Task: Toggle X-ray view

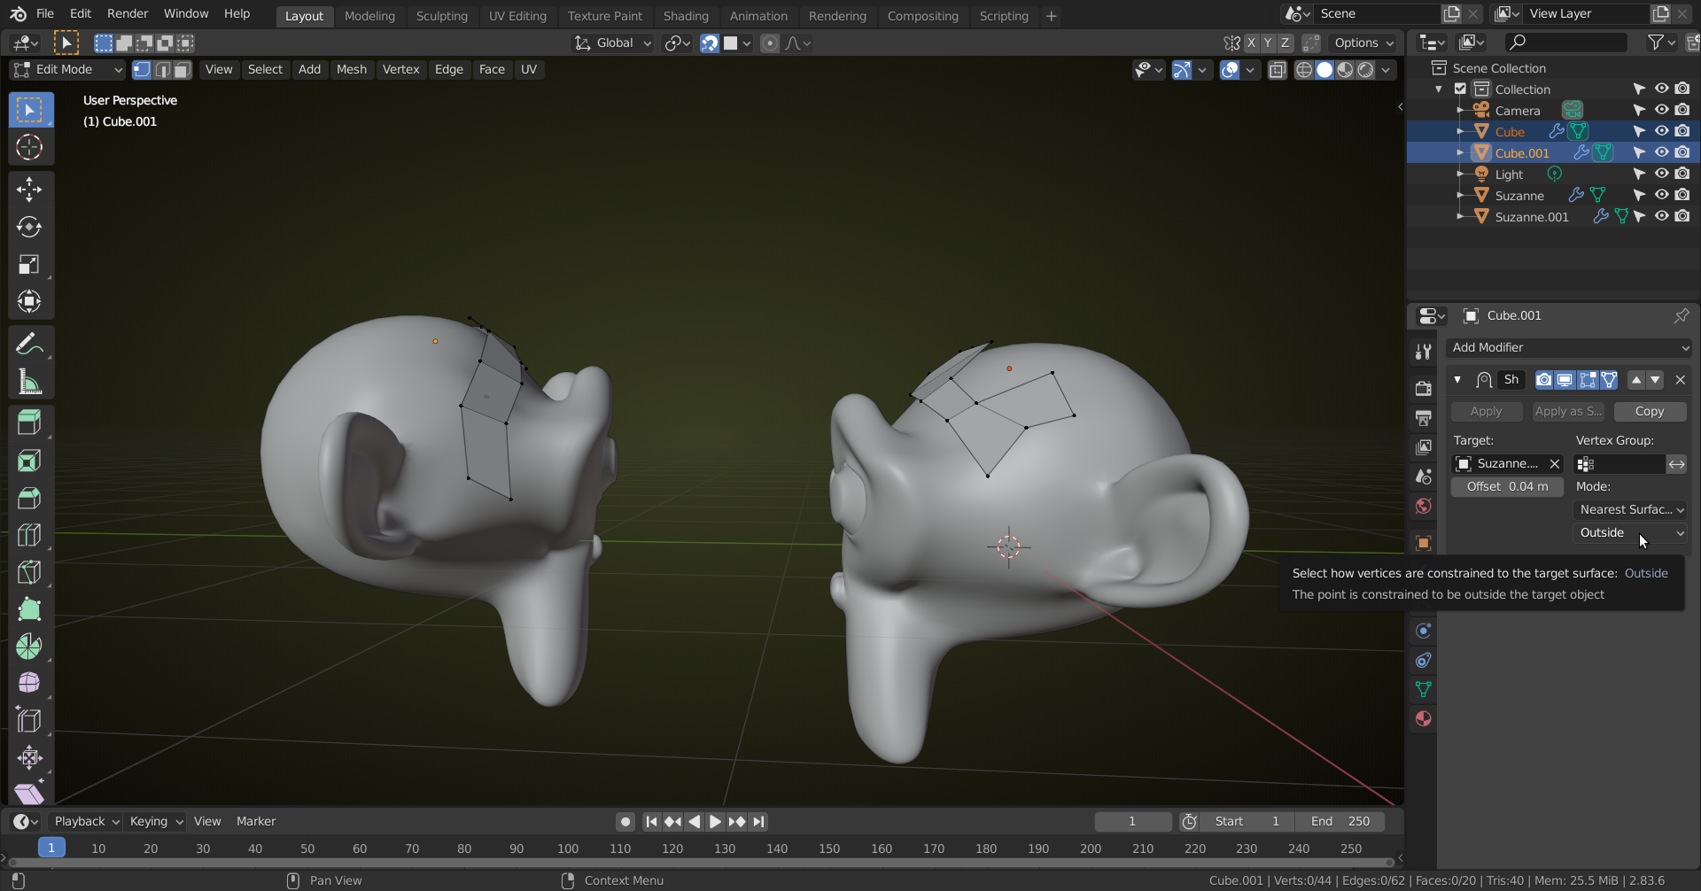Action: [x=1277, y=70]
